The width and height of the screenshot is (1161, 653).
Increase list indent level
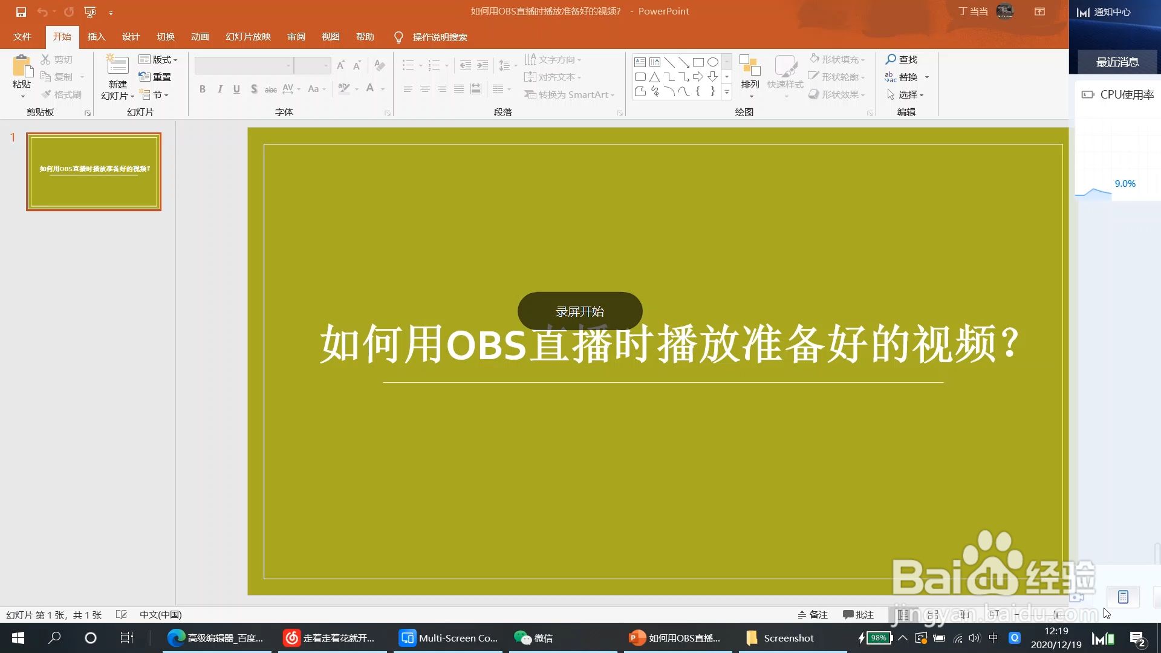point(482,65)
